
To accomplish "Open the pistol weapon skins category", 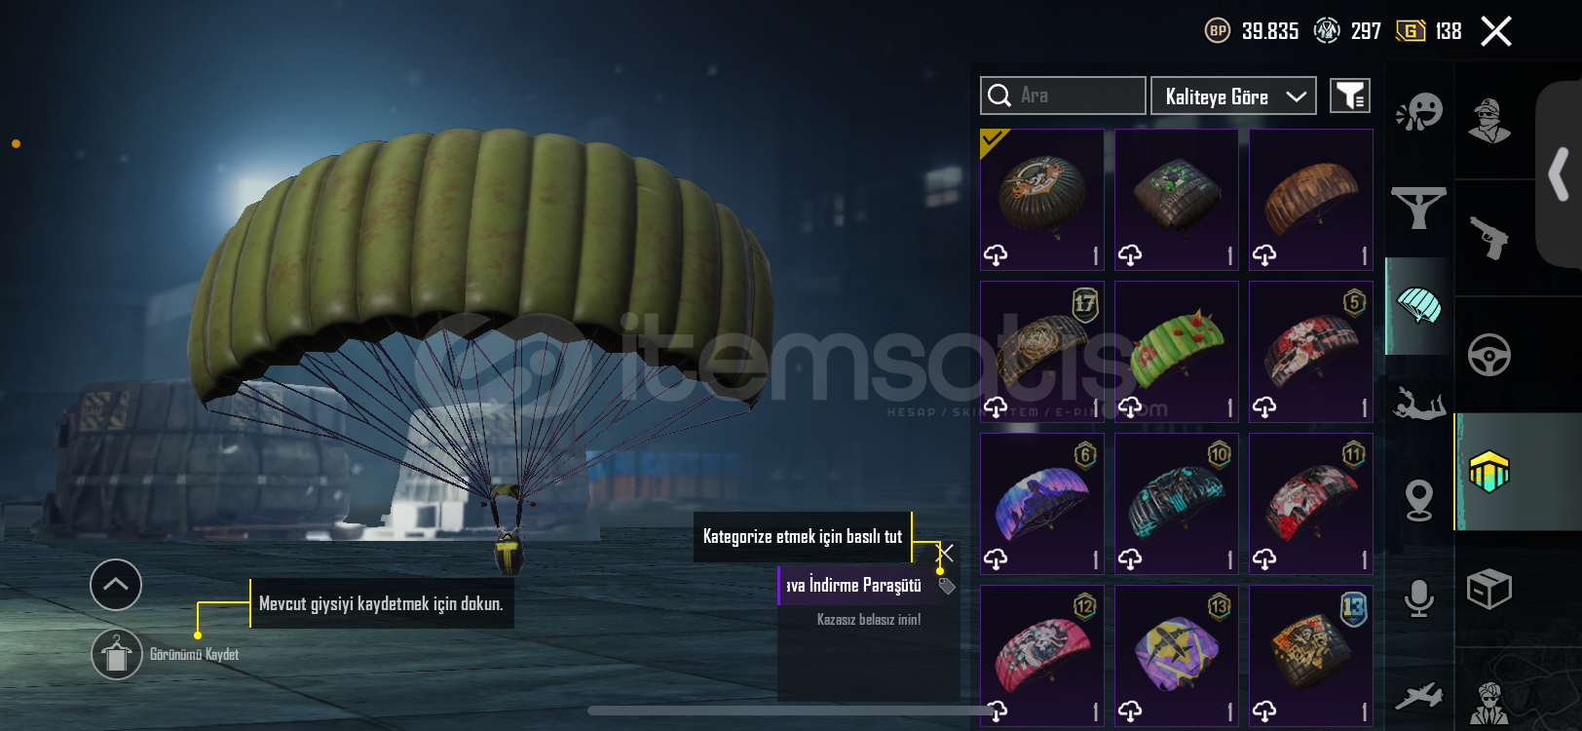I will (1489, 237).
